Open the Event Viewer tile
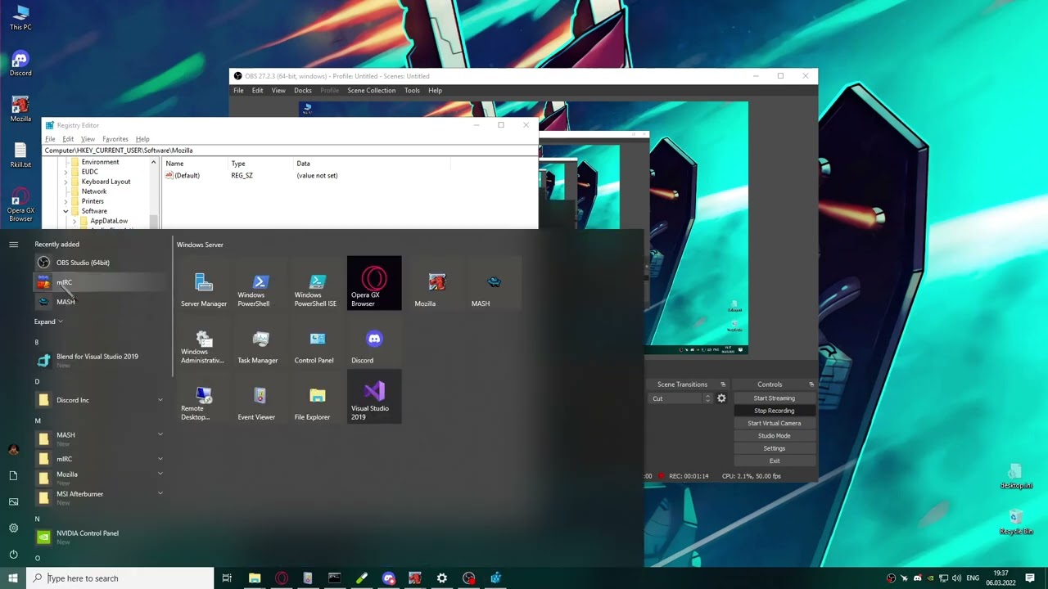This screenshot has height=589, width=1048. [x=260, y=397]
